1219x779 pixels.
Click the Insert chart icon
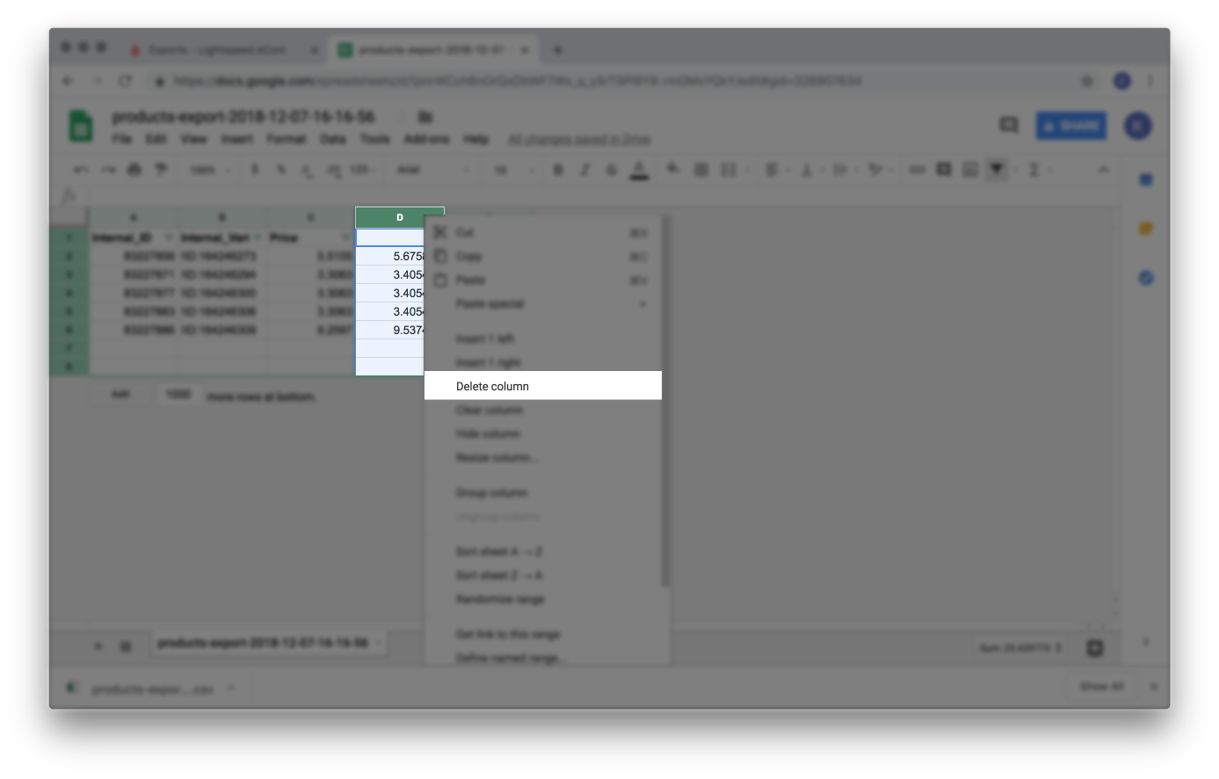(x=970, y=170)
